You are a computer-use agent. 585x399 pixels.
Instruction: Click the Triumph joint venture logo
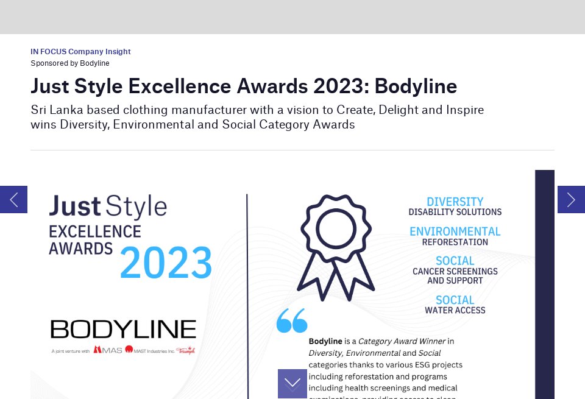[186, 350]
